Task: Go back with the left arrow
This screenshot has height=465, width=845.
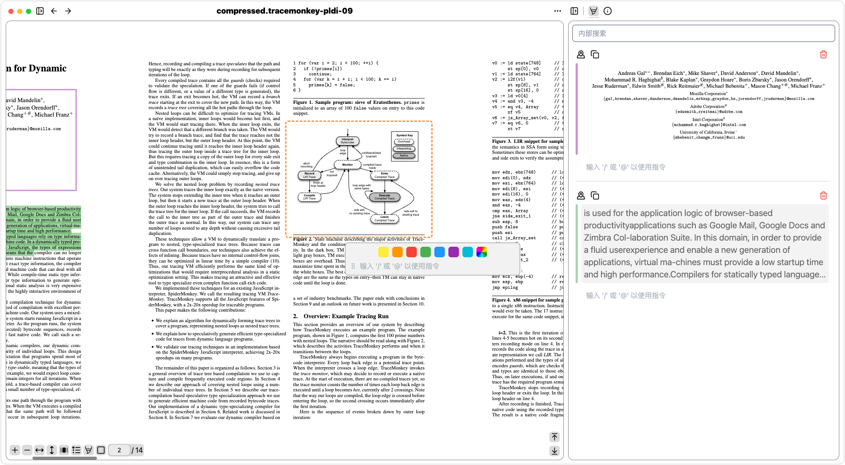Action: (54, 11)
